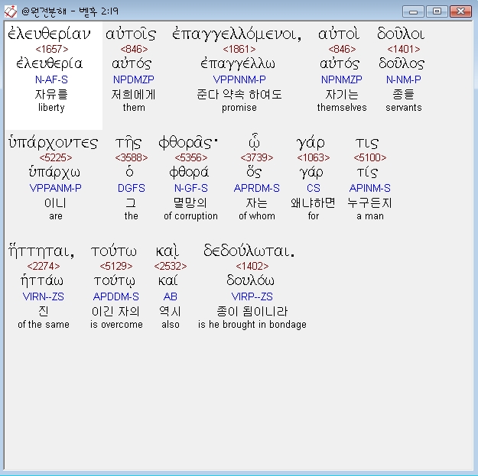Click Strong's number <5225>
This screenshot has width=478, height=476.
[x=56, y=157]
